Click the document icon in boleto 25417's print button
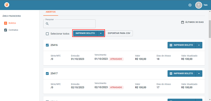Screen dimensions: 211x101 point(171,73)
